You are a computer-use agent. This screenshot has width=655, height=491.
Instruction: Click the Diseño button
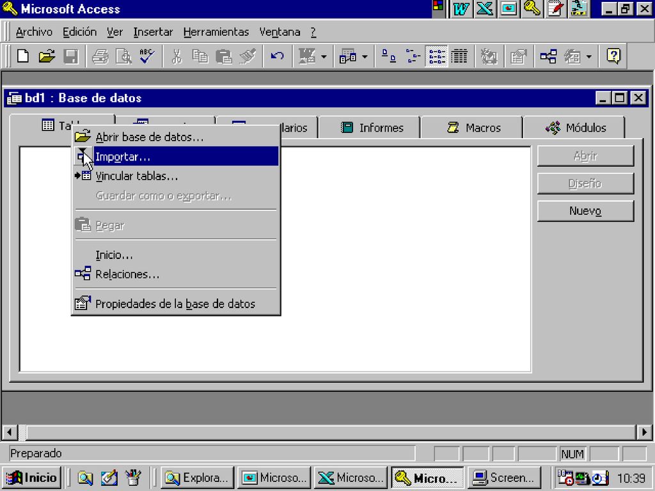585,183
